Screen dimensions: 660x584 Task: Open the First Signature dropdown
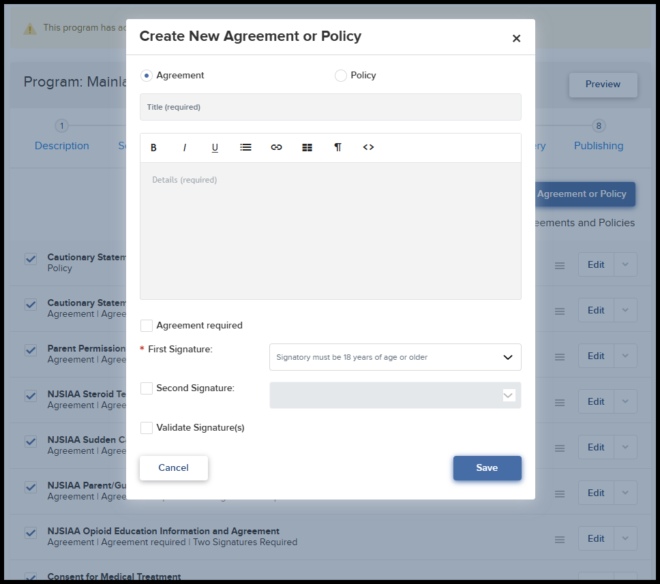395,357
